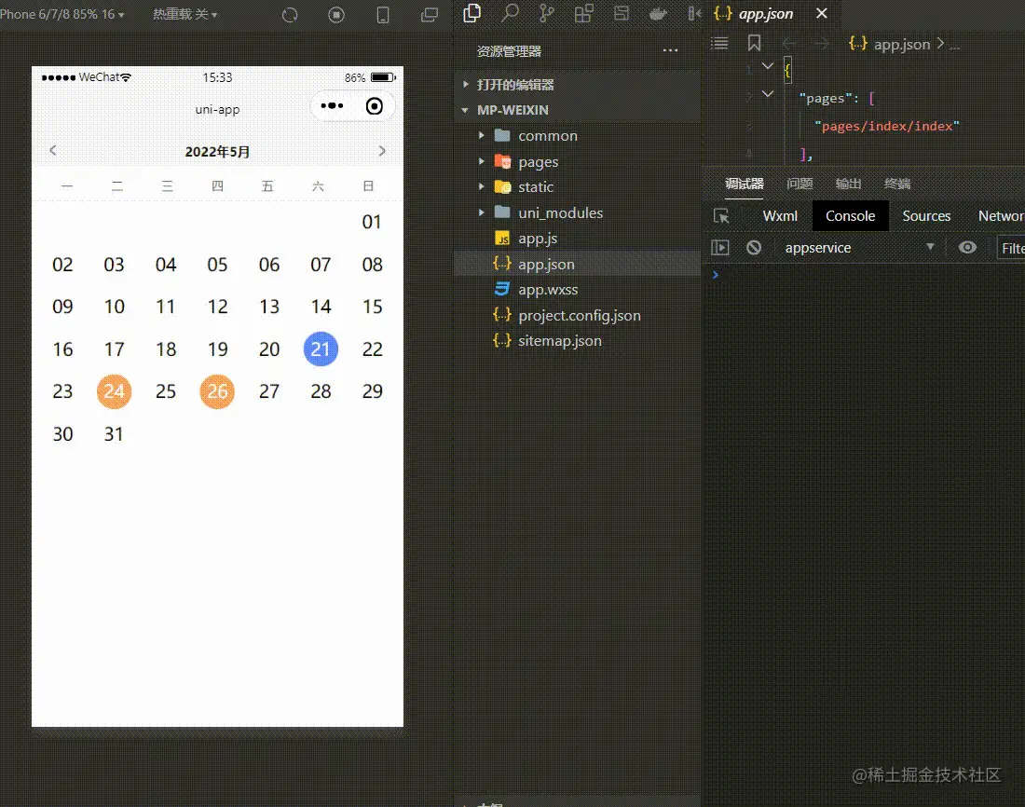Toggle the console sidebar panel icon
This screenshot has height=807, width=1025.
coord(719,247)
